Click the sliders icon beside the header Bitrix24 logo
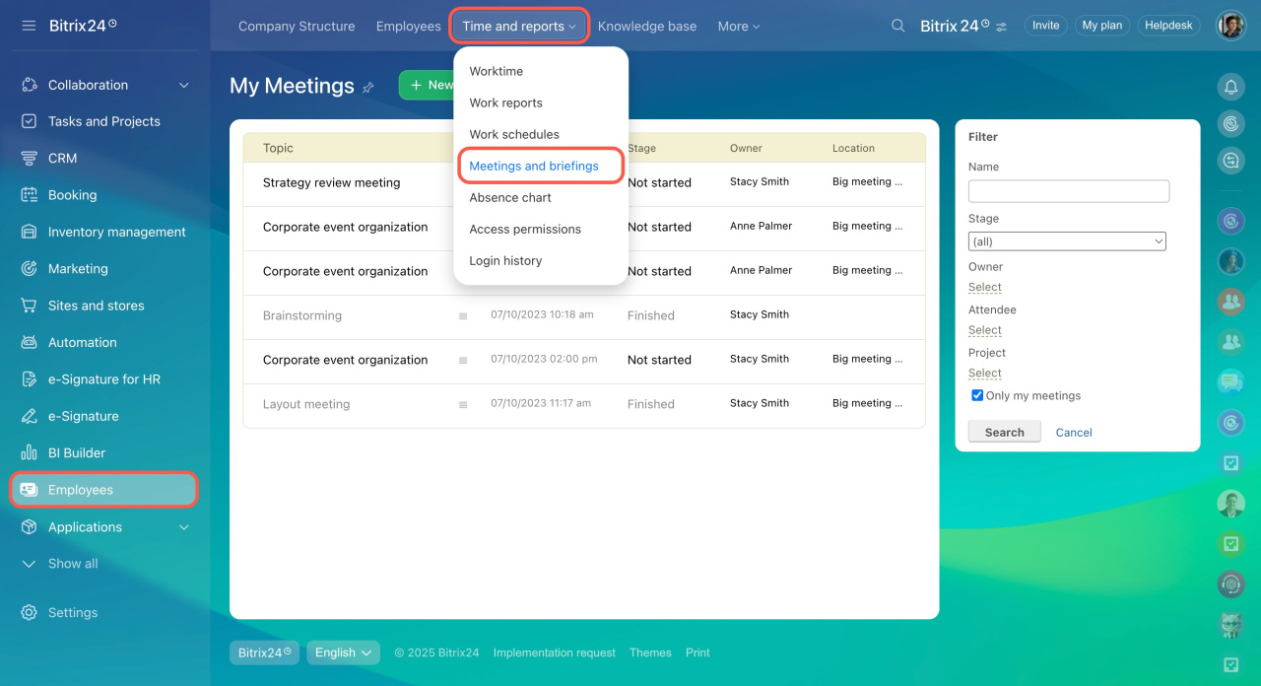Viewport: 1261px width, 686px height. point(1002,27)
